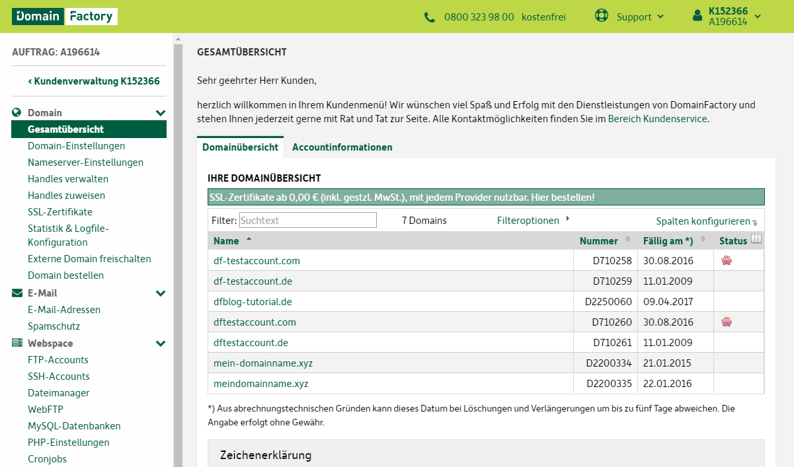Click the Support lifebuoy icon
The width and height of the screenshot is (794, 467).
click(601, 17)
